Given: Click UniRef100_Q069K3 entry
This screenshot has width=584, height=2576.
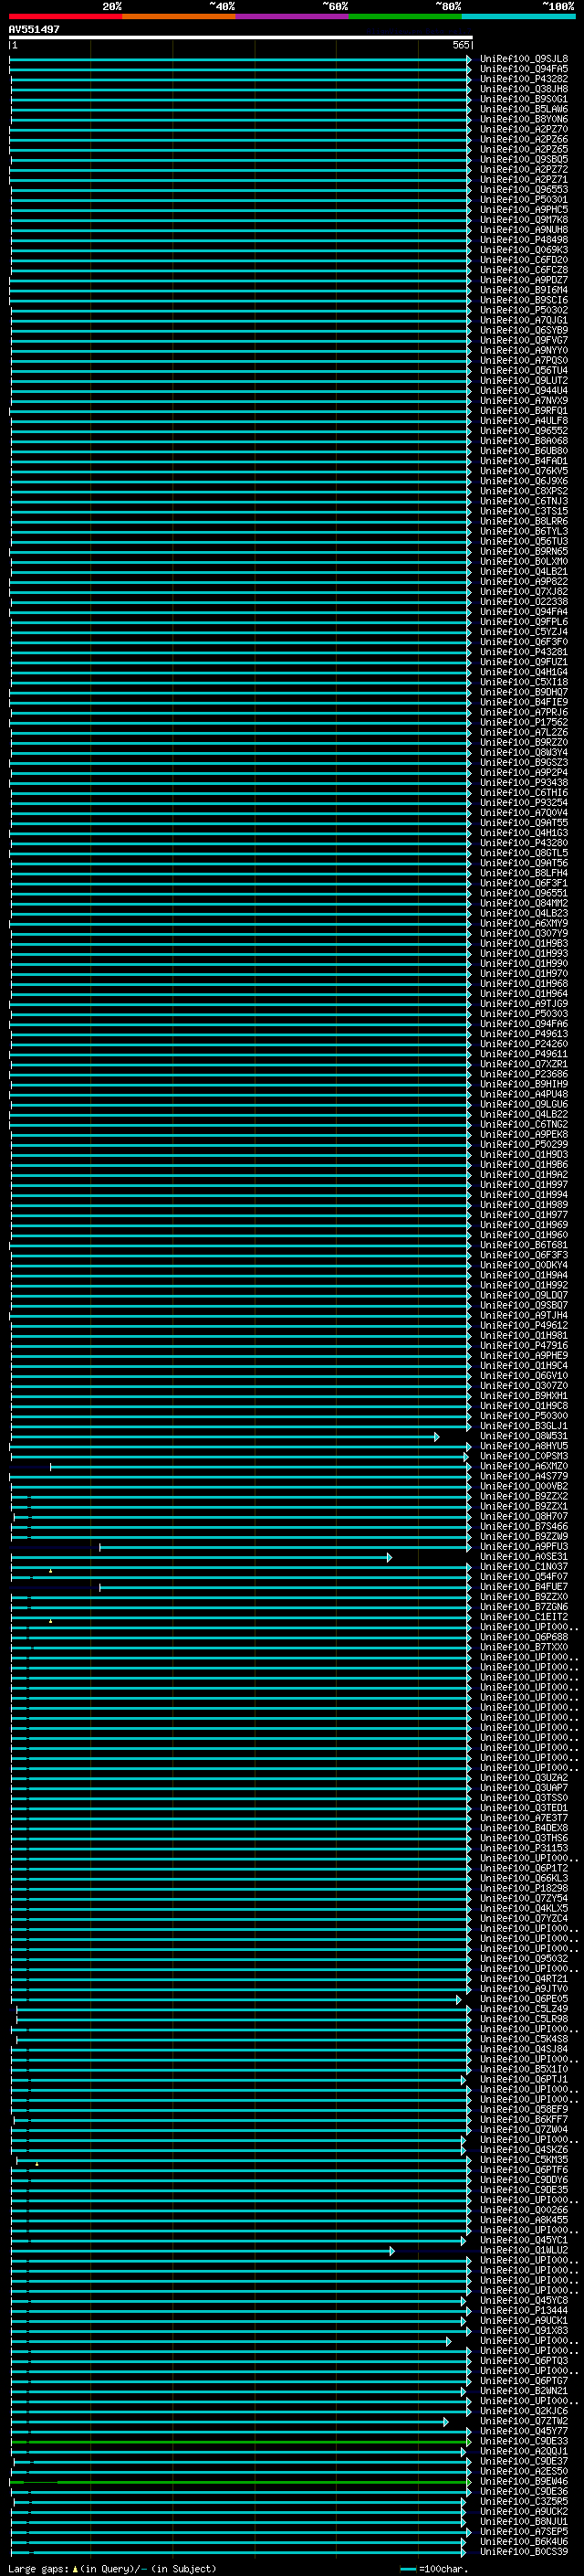Looking at the screenshot, I should [524, 250].
